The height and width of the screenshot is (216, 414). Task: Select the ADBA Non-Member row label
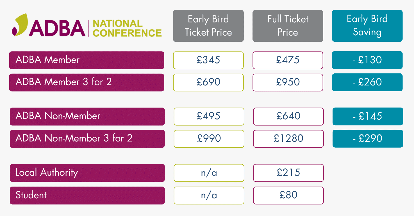(x=87, y=116)
